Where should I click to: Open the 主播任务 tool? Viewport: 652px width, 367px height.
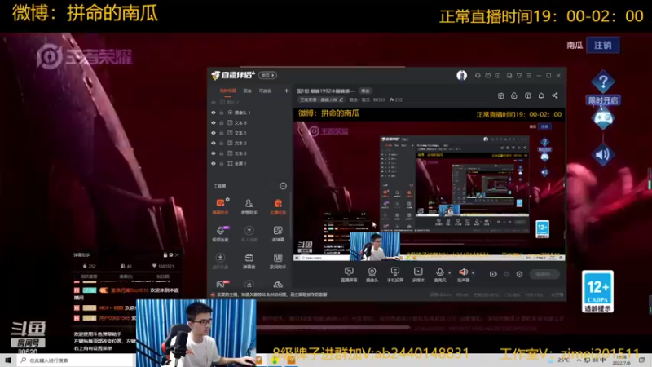(x=278, y=206)
